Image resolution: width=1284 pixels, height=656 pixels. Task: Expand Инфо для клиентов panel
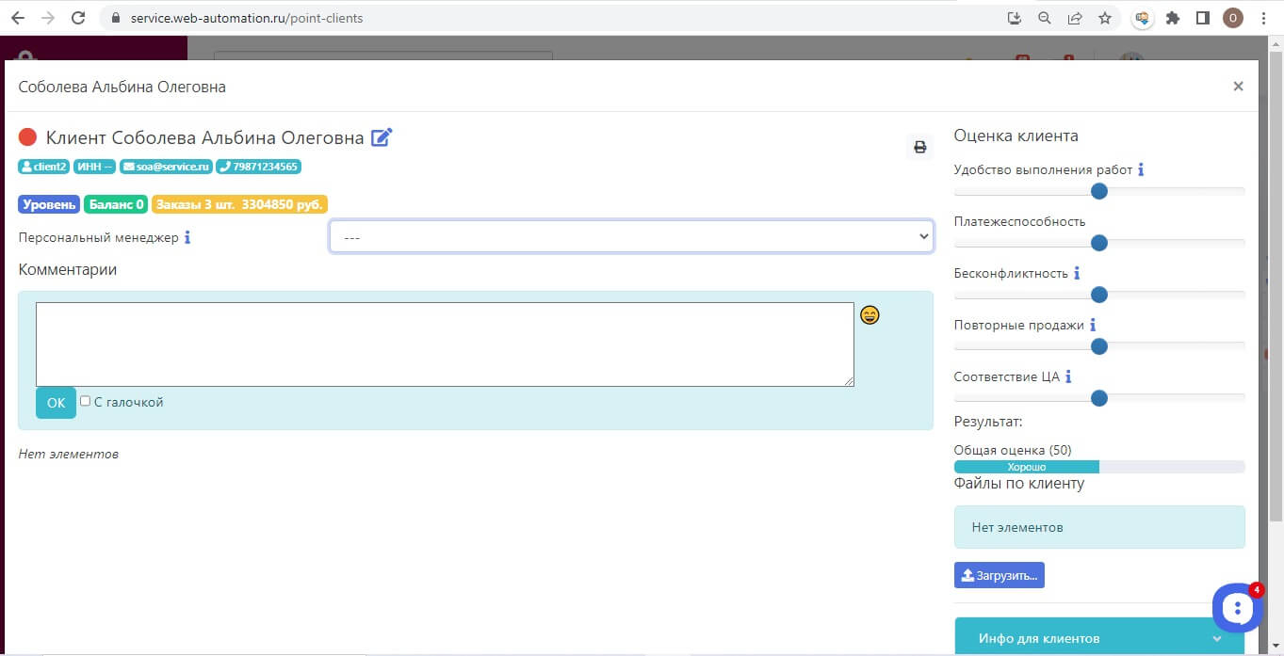click(x=1099, y=638)
